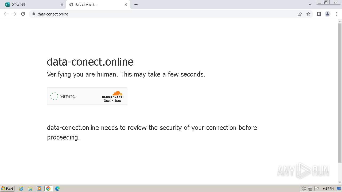Open the volume tray icon

[x=304, y=189]
